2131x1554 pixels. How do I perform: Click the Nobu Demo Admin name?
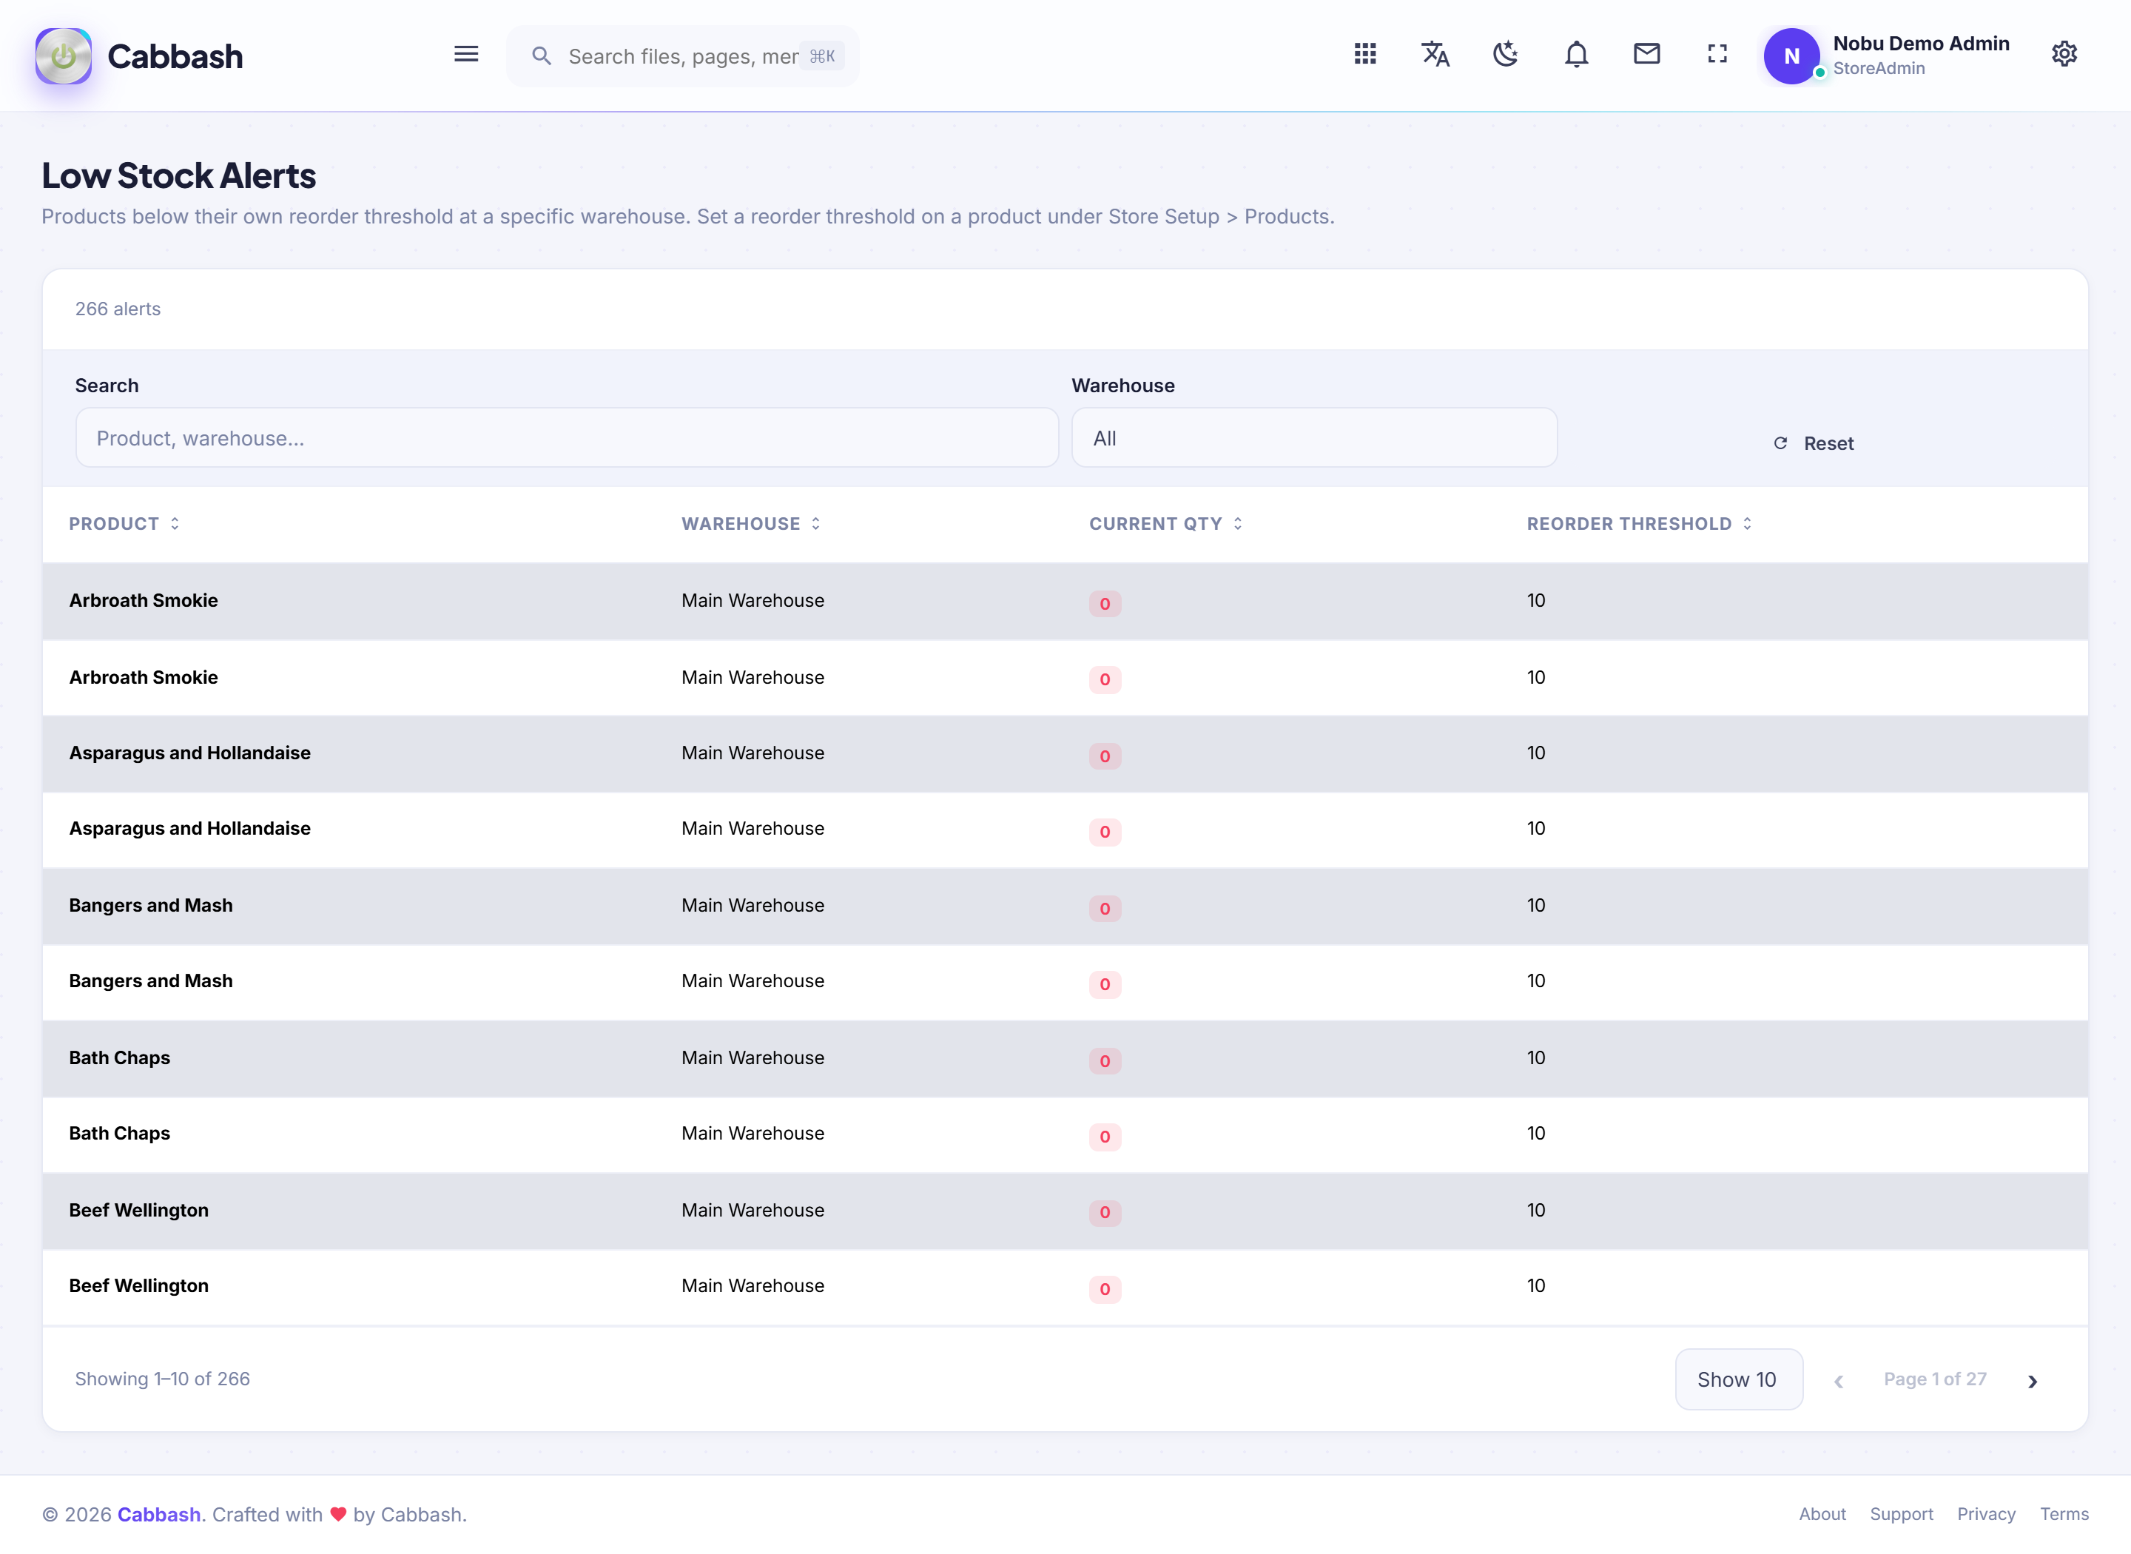1920,43
